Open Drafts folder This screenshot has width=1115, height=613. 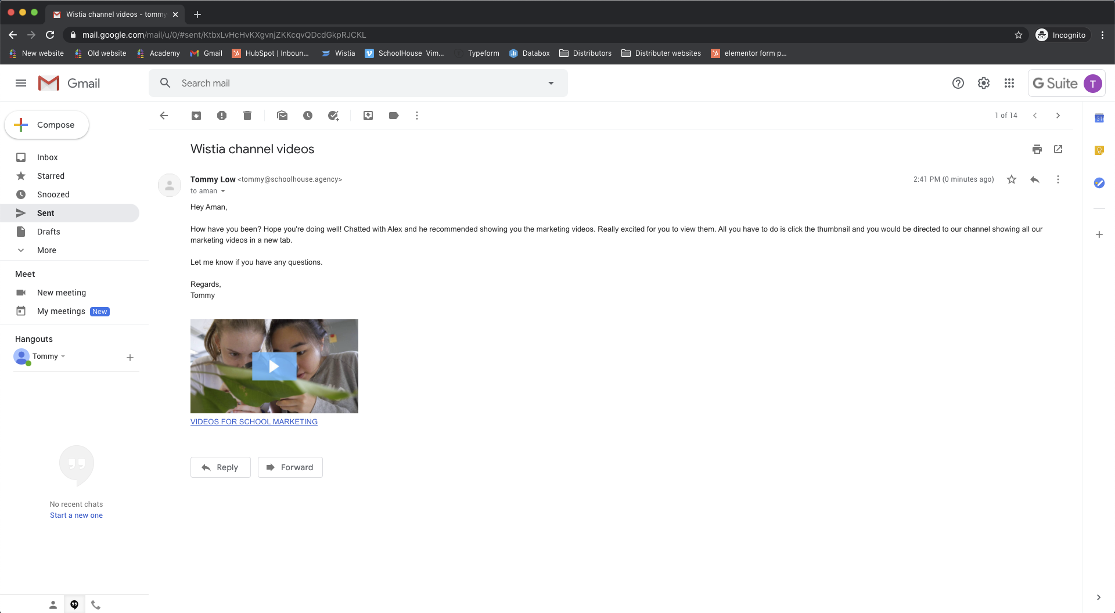[70, 232]
